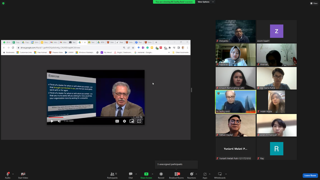Select Dwiyanto's video tile

[x=235, y=31]
